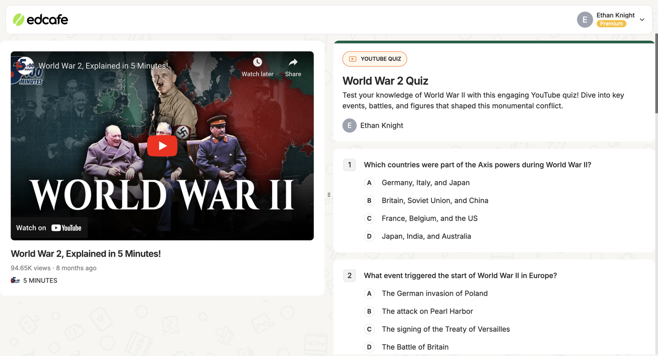
Task: Click the Premium badge under username
Action: click(611, 24)
